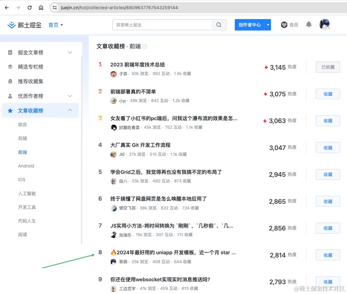Click author avatar 小p
This screenshot has width=347, height=294.
pyautogui.click(x=114, y=101)
